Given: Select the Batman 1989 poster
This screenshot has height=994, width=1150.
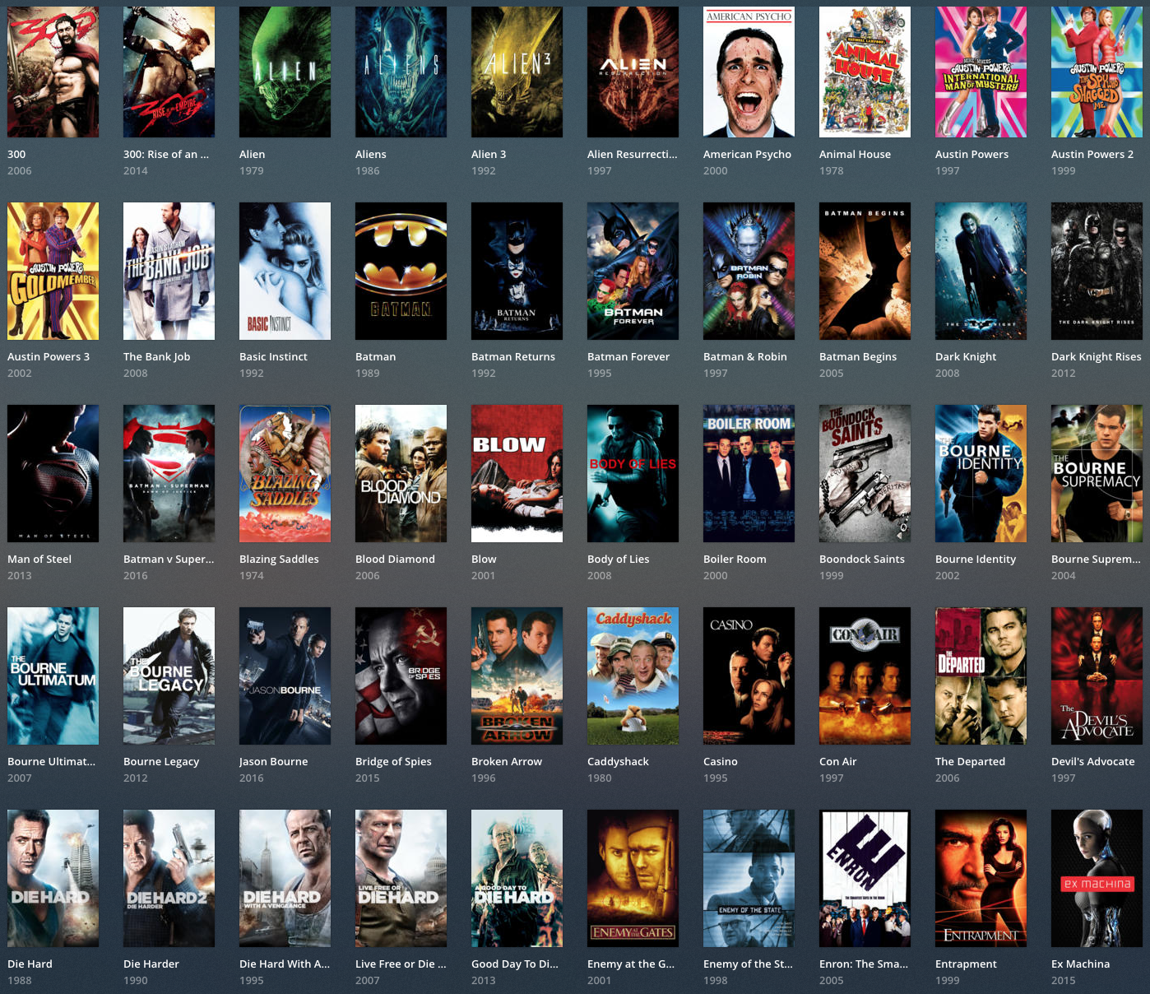Looking at the screenshot, I should click(401, 271).
